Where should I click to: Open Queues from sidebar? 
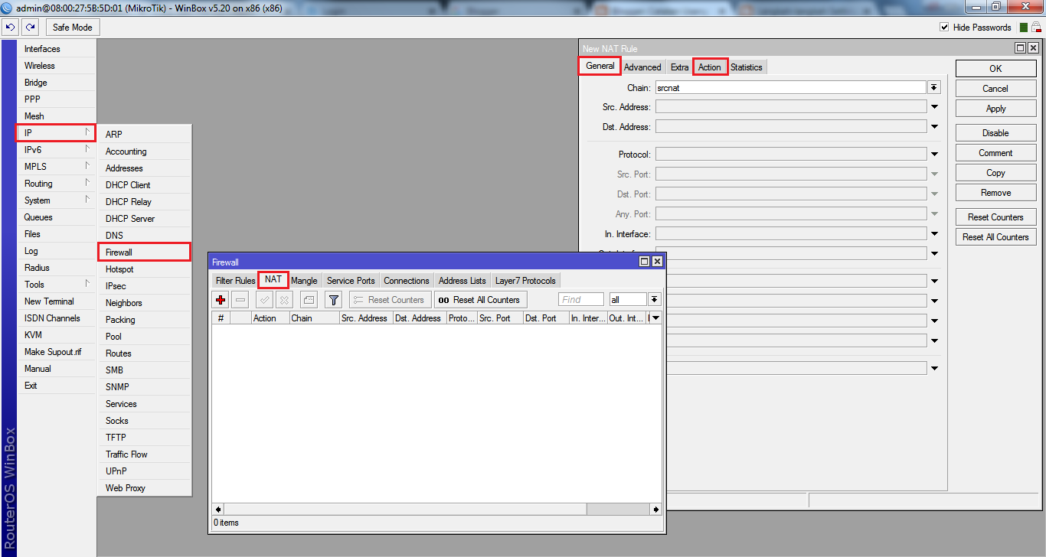(x=57, y=217)
